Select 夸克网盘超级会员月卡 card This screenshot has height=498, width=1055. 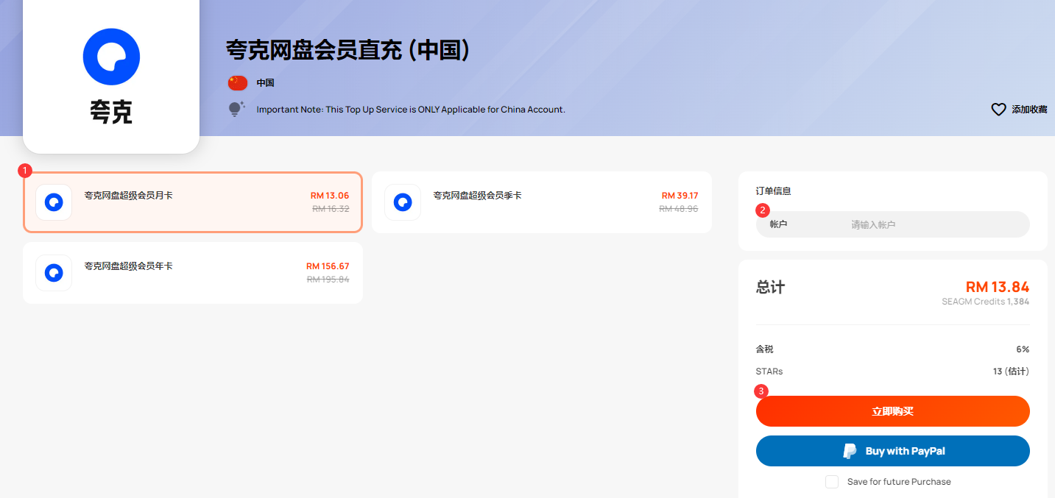click(193, 202)
